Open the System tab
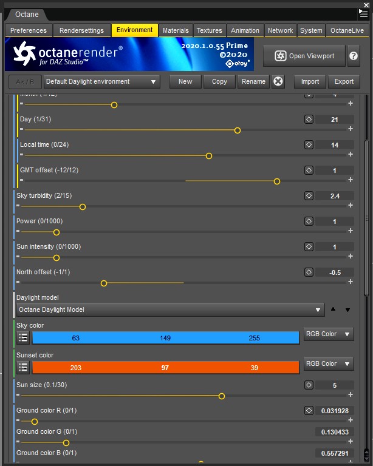Screen dimensions: 373x466 tap(311, 30)
